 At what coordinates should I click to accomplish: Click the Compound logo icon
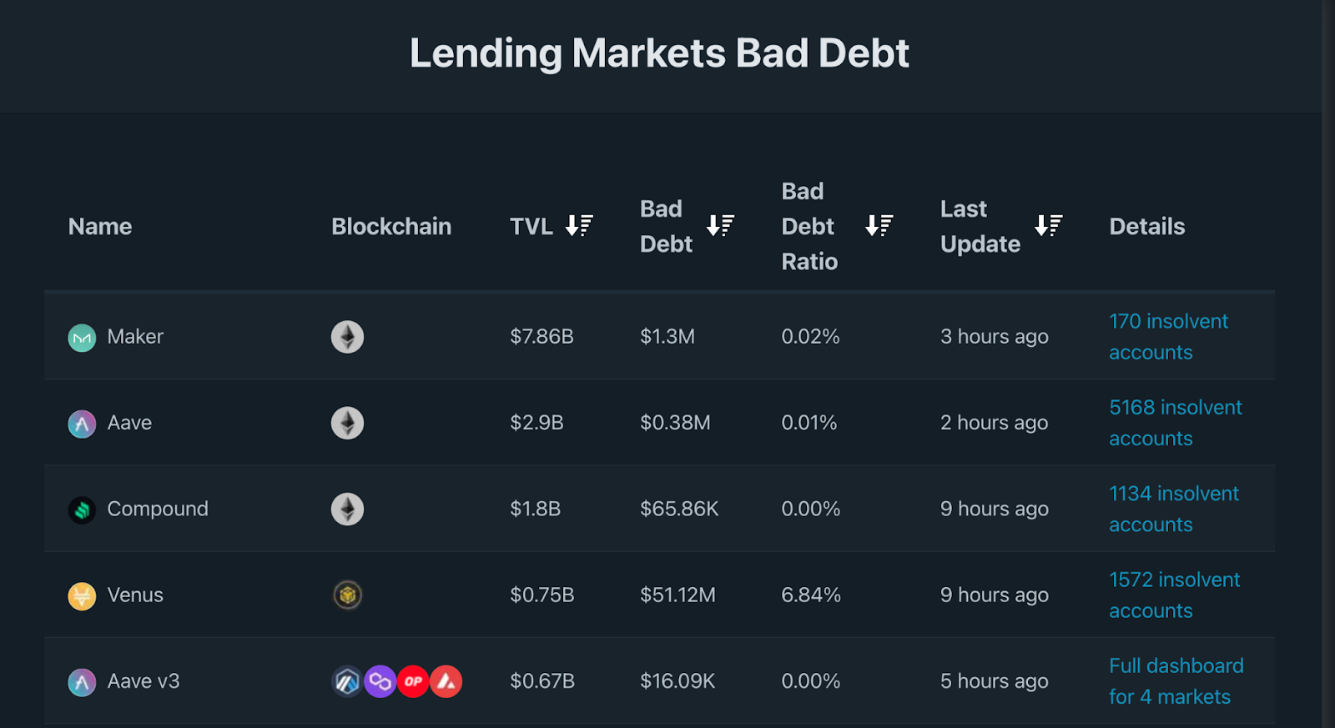coord(82,510)
